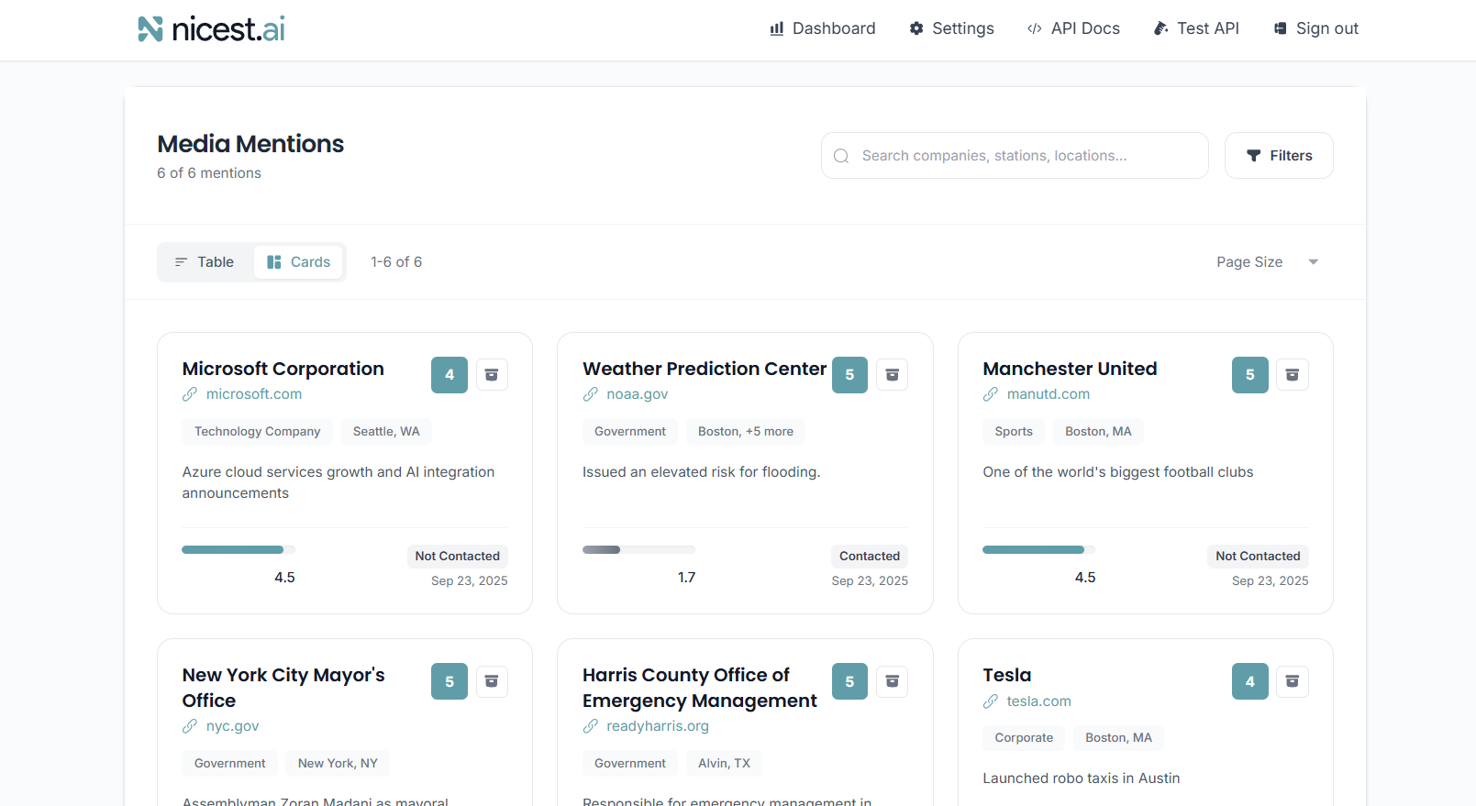The image size is (1476, 806).
Task: Click score badge 5 on Manchester United
Action: click(x=1250, y=375)
